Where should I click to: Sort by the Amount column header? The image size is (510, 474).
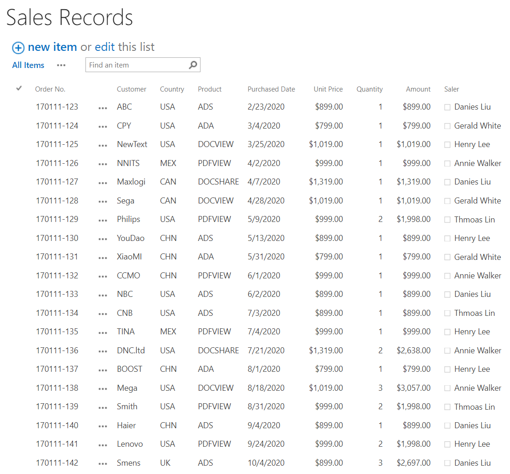pos(418,89)
